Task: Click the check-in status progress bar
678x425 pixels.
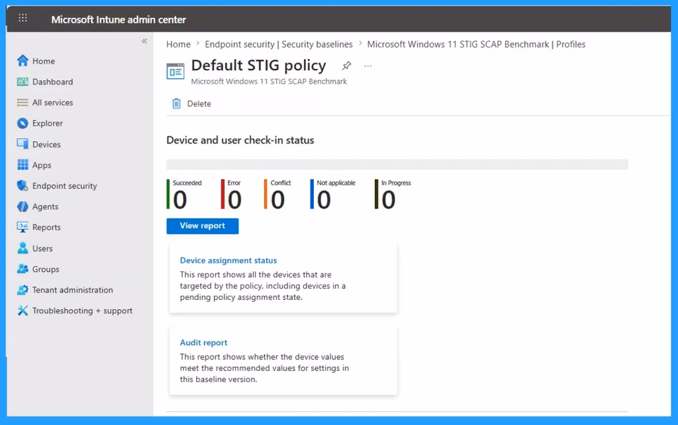Action: click(x=397, y=164)
